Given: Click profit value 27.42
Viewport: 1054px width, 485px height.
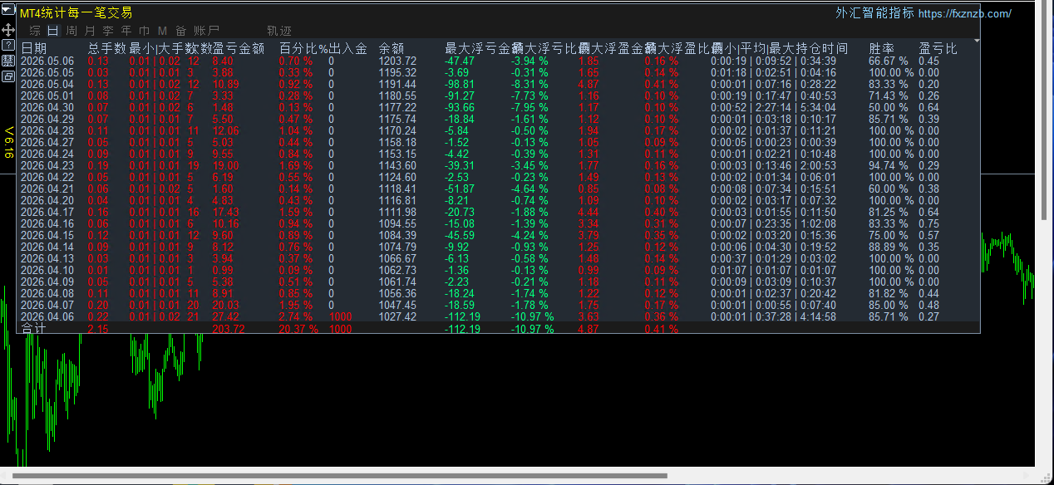Looking at the screenshot, I should 225,316.
